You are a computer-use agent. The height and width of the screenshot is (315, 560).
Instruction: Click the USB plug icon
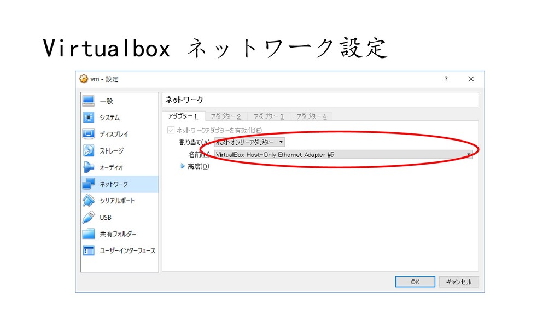pyautogui.click(x=88, y=217)
